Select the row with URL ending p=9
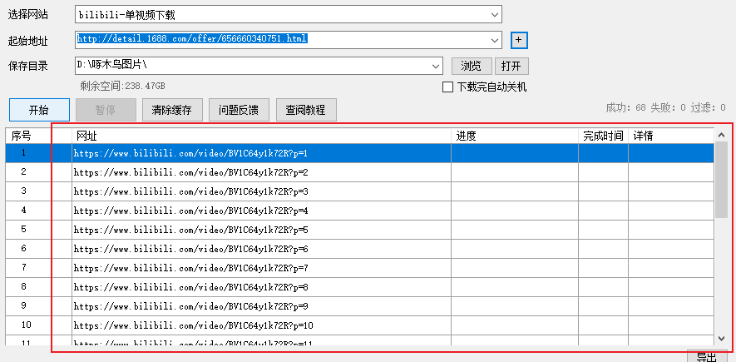This screenshot has height=362, width=736. (359, 306)
